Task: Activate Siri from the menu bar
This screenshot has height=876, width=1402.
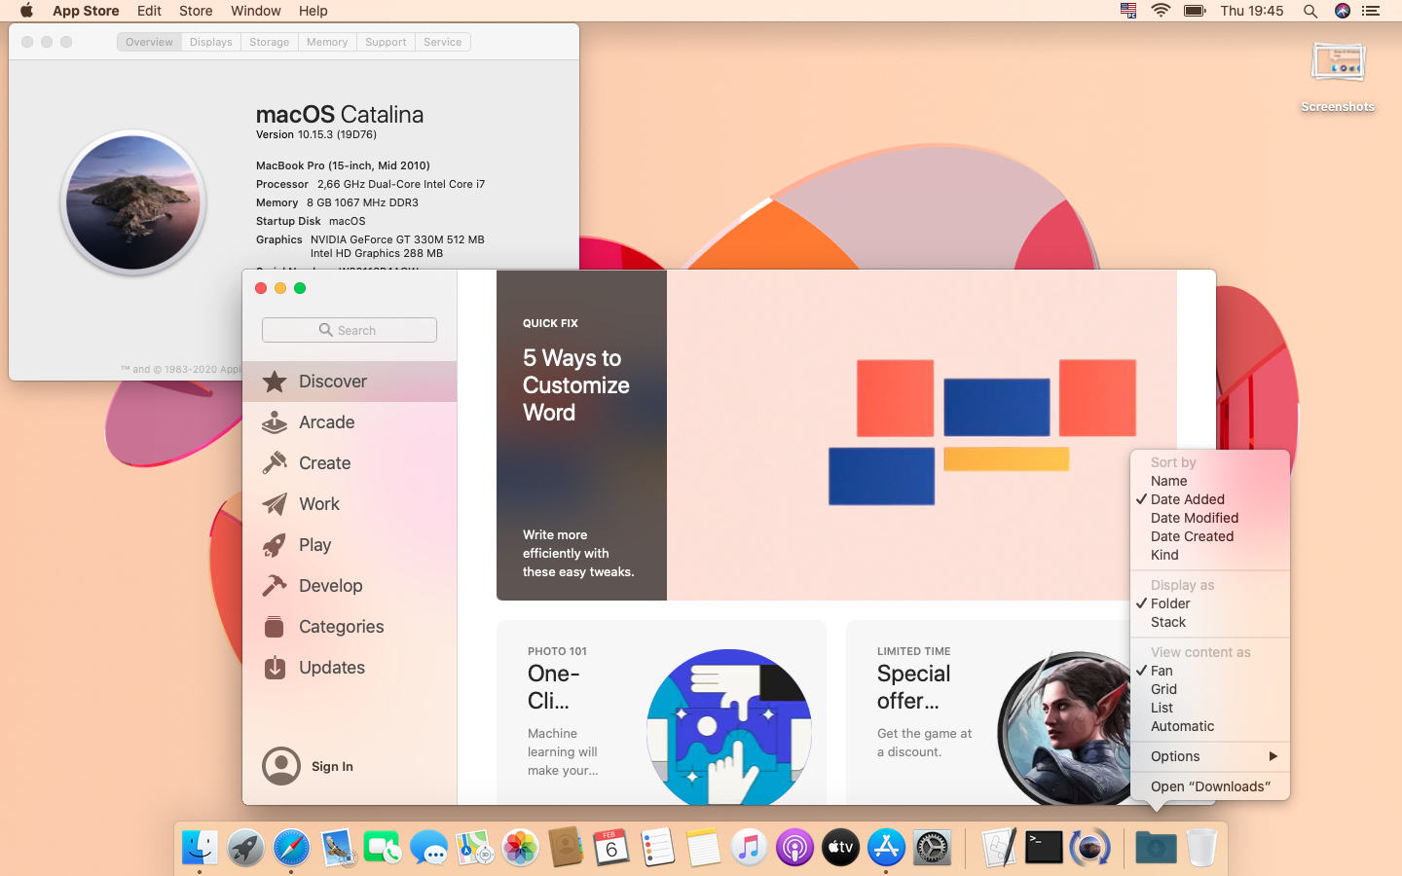Action: tap(1343, 11)
